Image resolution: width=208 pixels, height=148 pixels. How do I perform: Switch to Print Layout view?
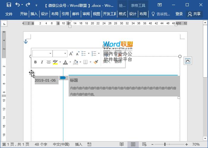pyautogui.click(x=133, y=144)
